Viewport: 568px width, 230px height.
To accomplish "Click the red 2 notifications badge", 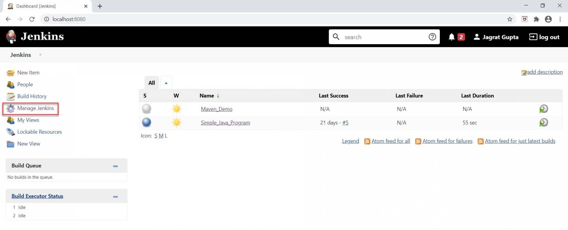I will click(461, 37).
